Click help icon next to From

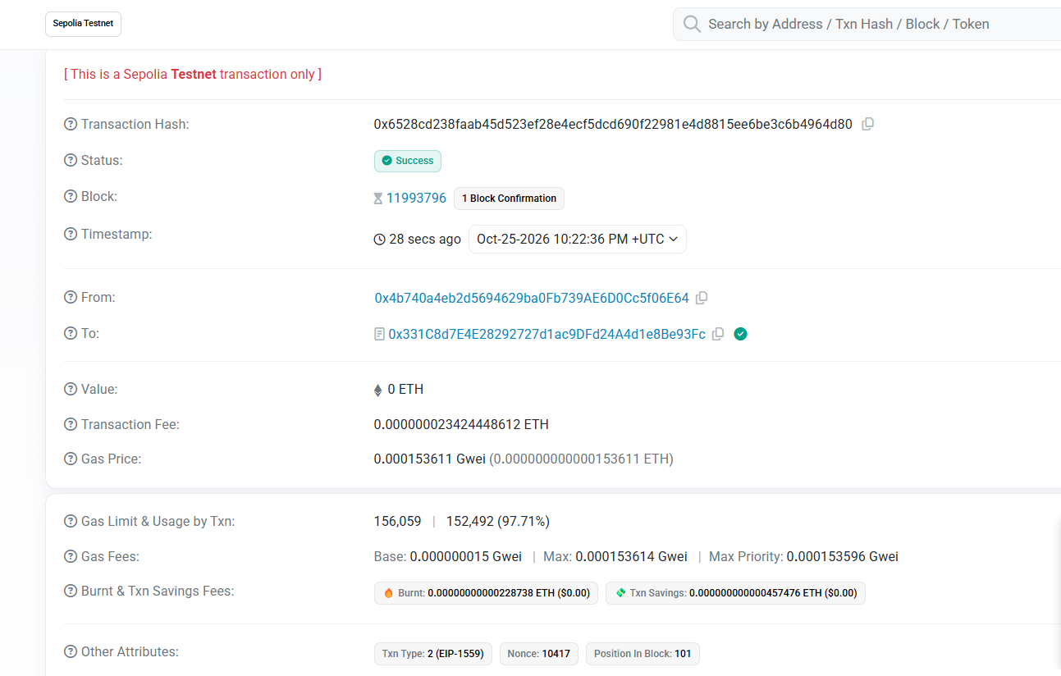pyautogui.click(x=71, y=298)
